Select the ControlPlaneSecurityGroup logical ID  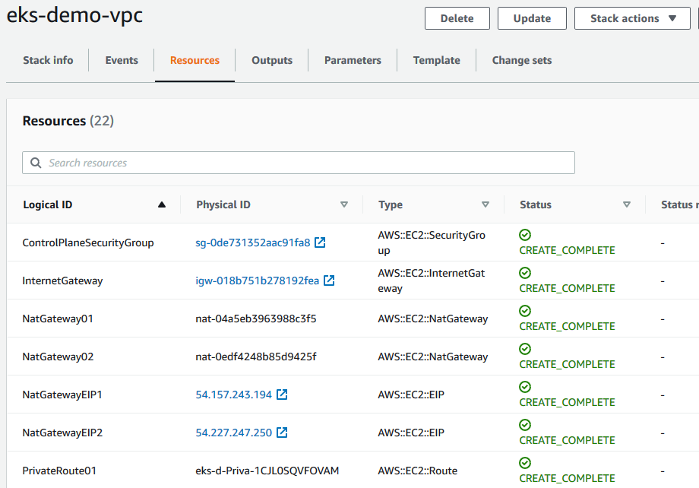tap(88, 242)
